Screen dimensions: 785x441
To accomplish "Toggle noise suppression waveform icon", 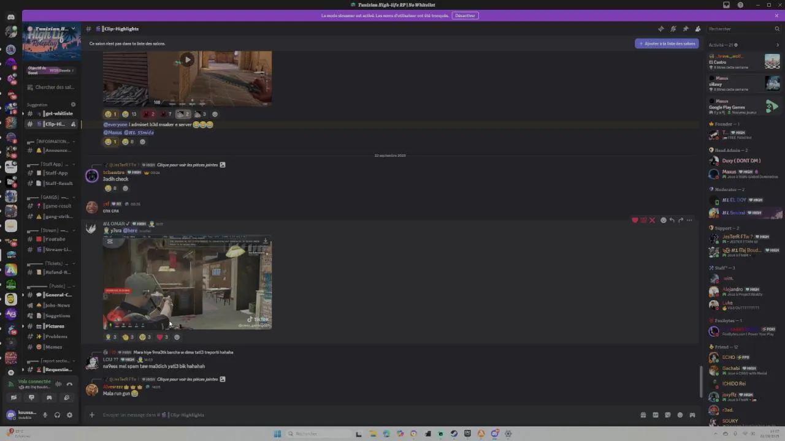I will tap(58, 384).
